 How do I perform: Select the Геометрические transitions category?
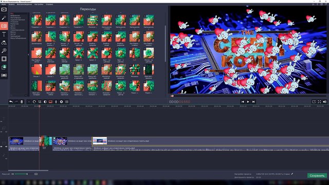click(17, 30)
